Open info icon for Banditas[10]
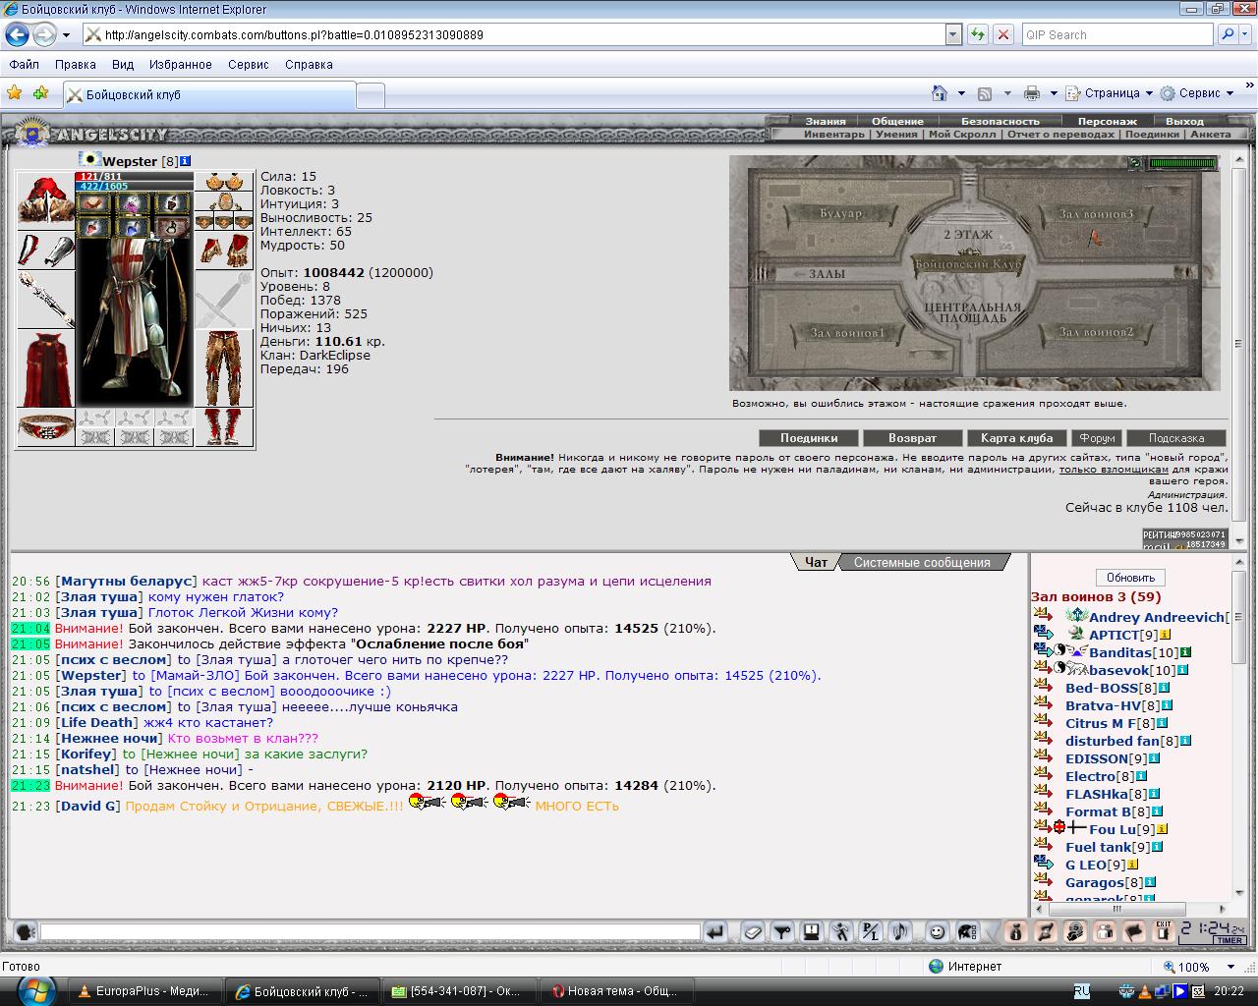This screenshot has height=1006, width=1258. tap(1186, 652)
